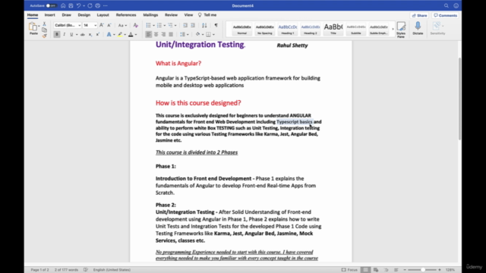Cut selection with scissors icon

44,24
